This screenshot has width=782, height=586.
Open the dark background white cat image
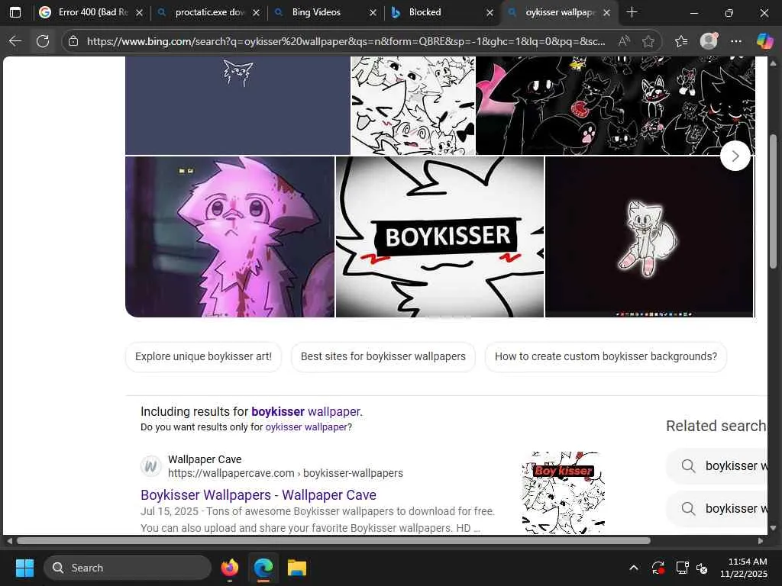click(x=649, y=237)
